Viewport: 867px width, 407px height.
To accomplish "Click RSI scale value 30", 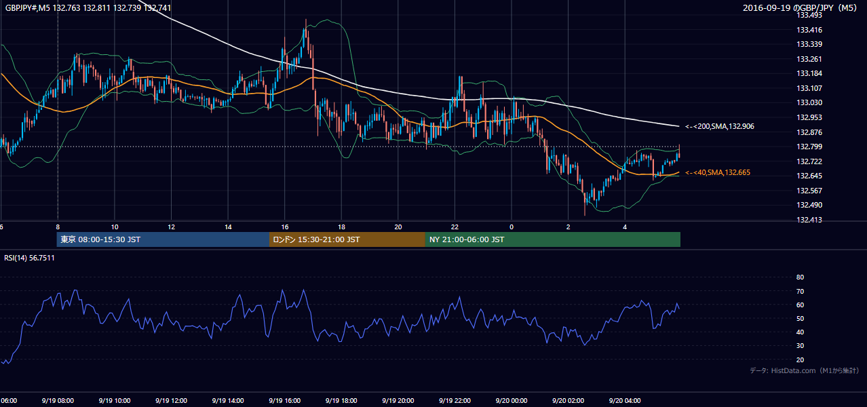I will 800,346.
